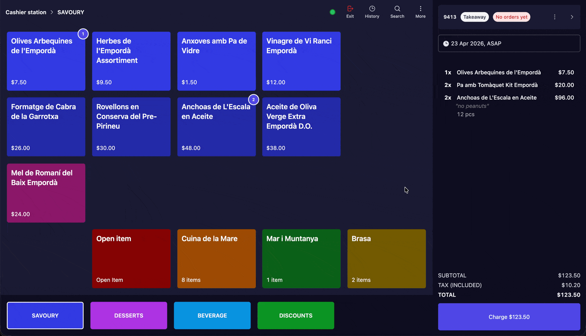Navigate back via Cashier station breadcrumb

[26, 12]
